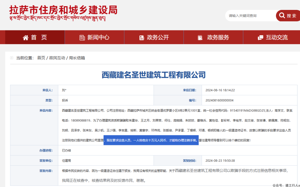Open the 局长信箱 breadcrumb link

point(77,58)
